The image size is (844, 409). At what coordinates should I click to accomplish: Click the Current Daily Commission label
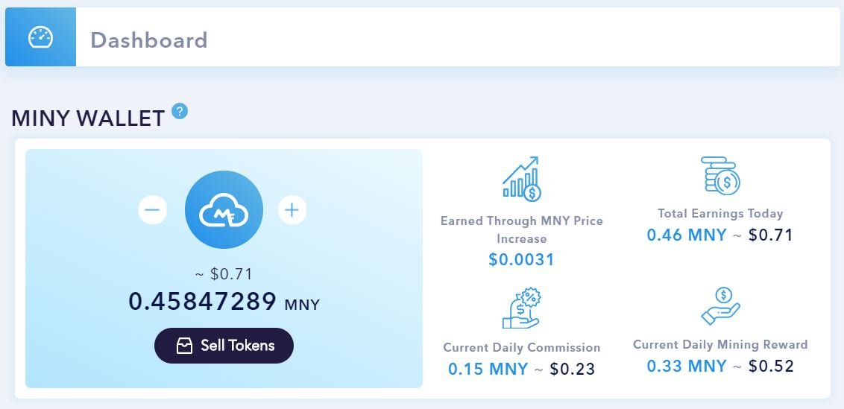pyautogui.click(x=522, y=347)
